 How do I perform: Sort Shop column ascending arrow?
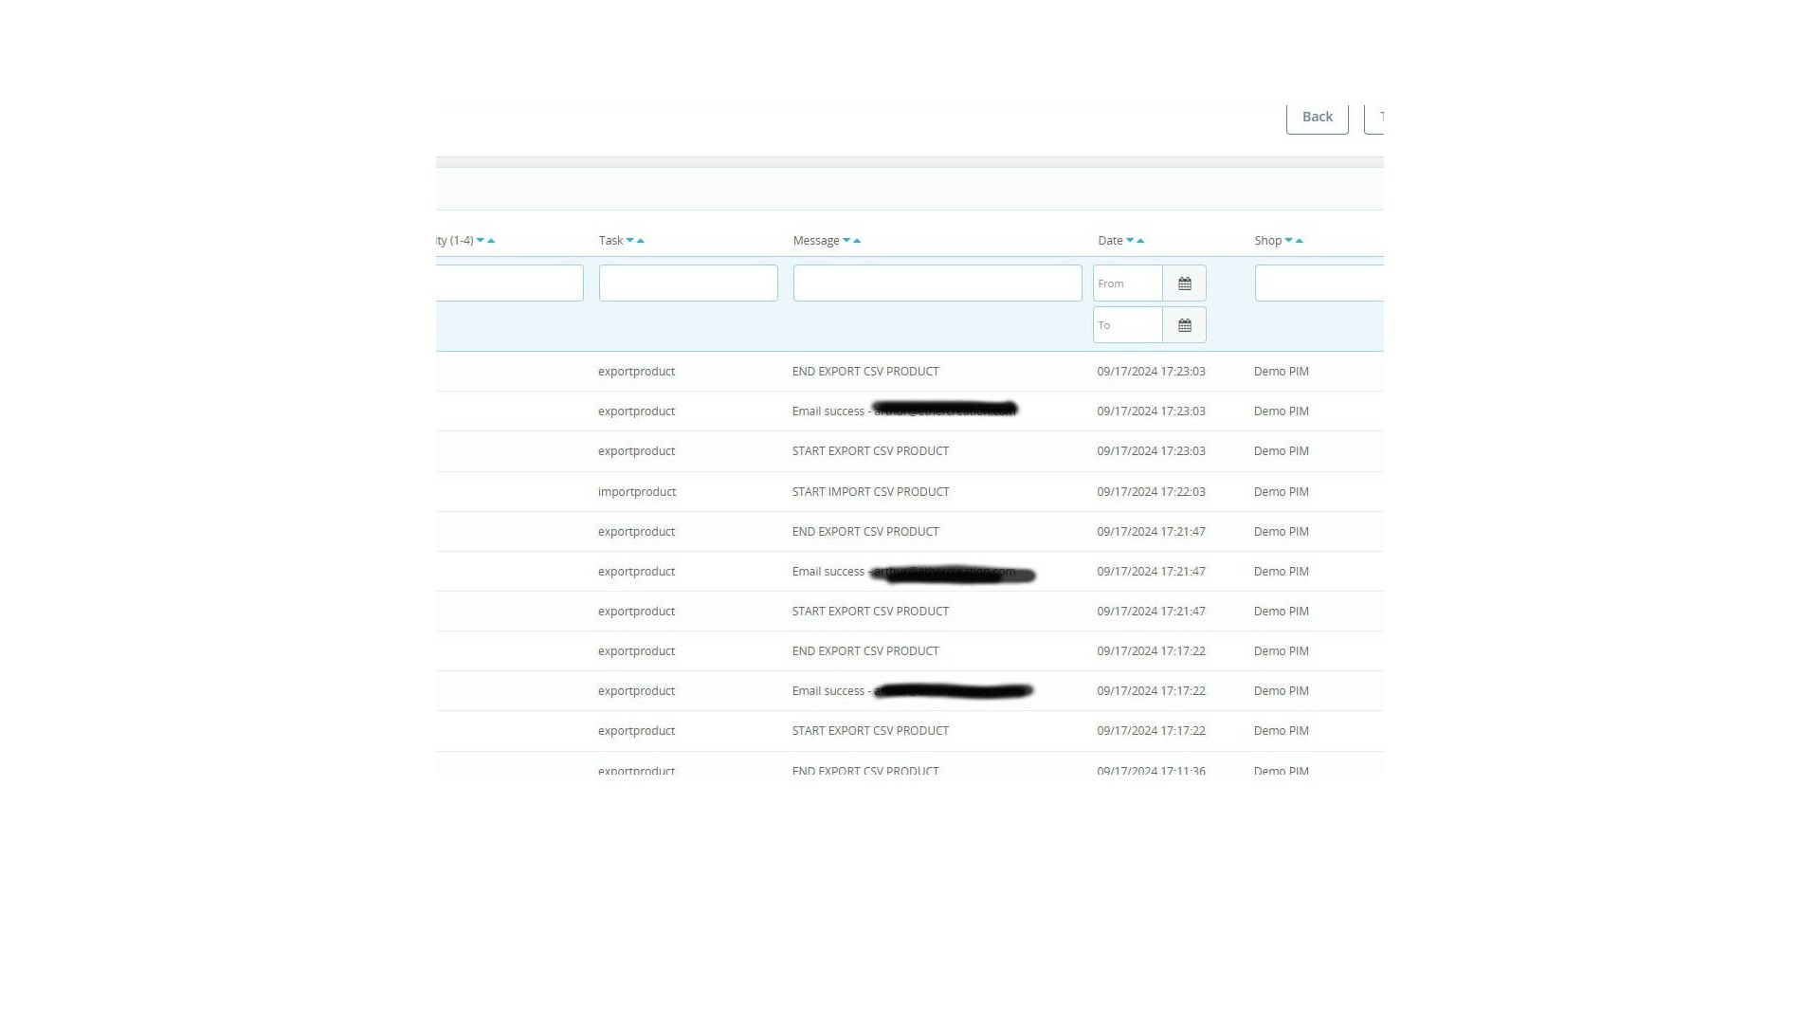[x=1300, y=241]
